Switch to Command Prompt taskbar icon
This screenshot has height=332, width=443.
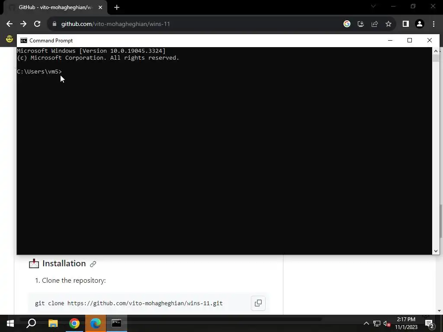click(116, 323)
